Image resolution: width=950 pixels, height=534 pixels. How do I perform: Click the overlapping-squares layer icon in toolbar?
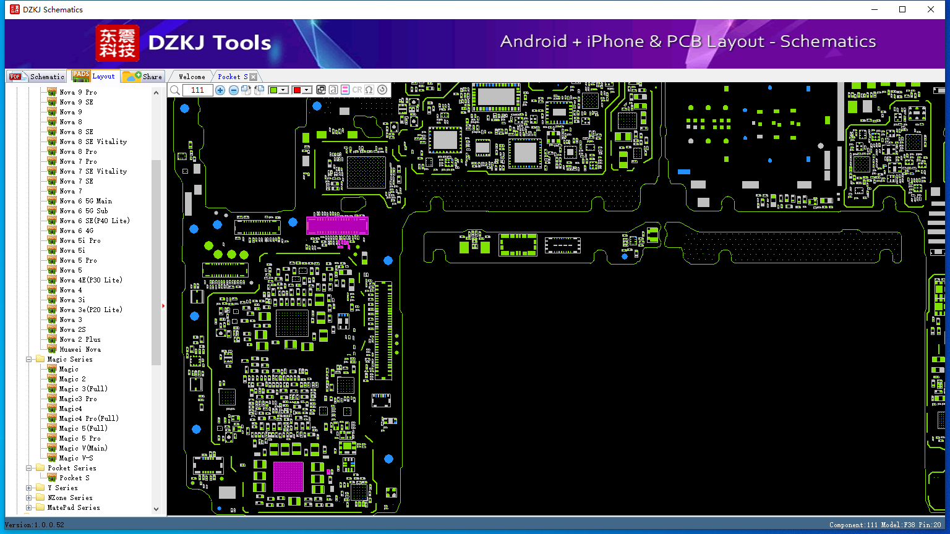click(321, 90)
